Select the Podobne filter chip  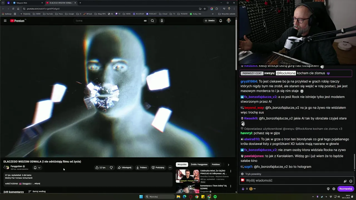(216, 164)
